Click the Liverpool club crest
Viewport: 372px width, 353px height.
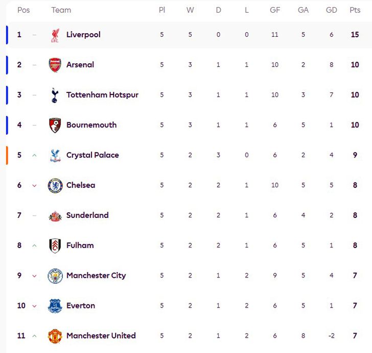point(55,35)
